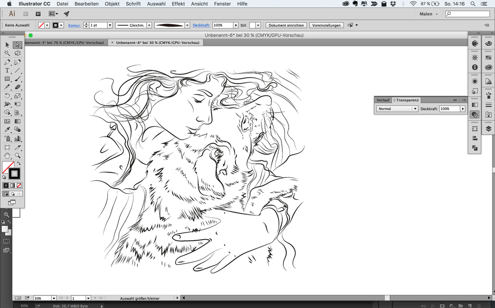Click the Voreinstellungen button
Image resolution: width=495 pixels, height=308 pixels.
pos(326,25)
